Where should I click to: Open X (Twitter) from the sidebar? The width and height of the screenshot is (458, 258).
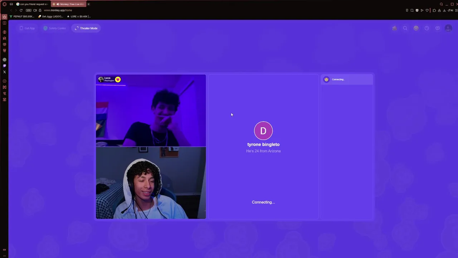[x=4, y=72]
